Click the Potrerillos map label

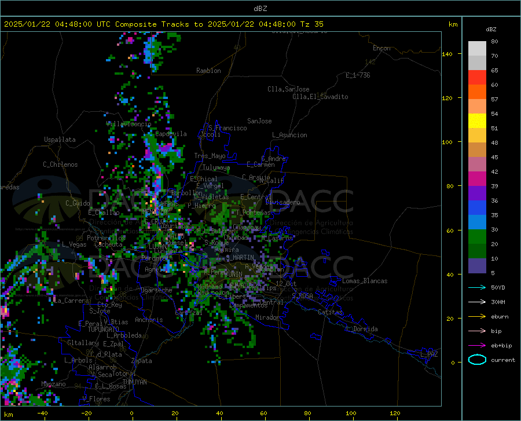point(106,238)
